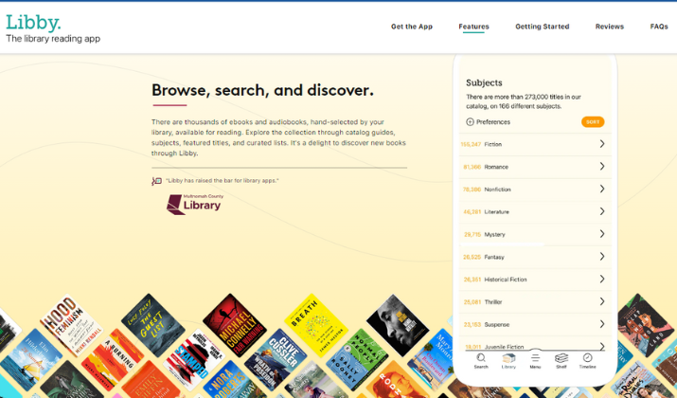Open the Reviews nav link

(609, 27)
